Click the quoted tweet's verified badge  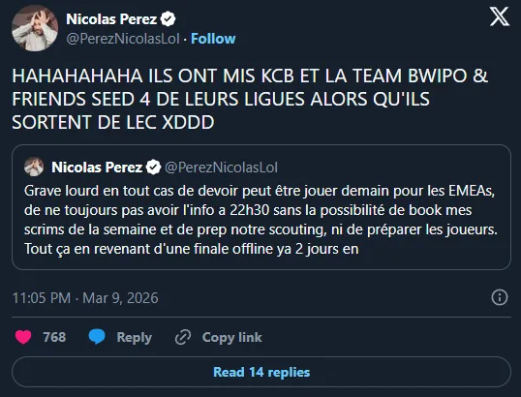tap(154, 168)
